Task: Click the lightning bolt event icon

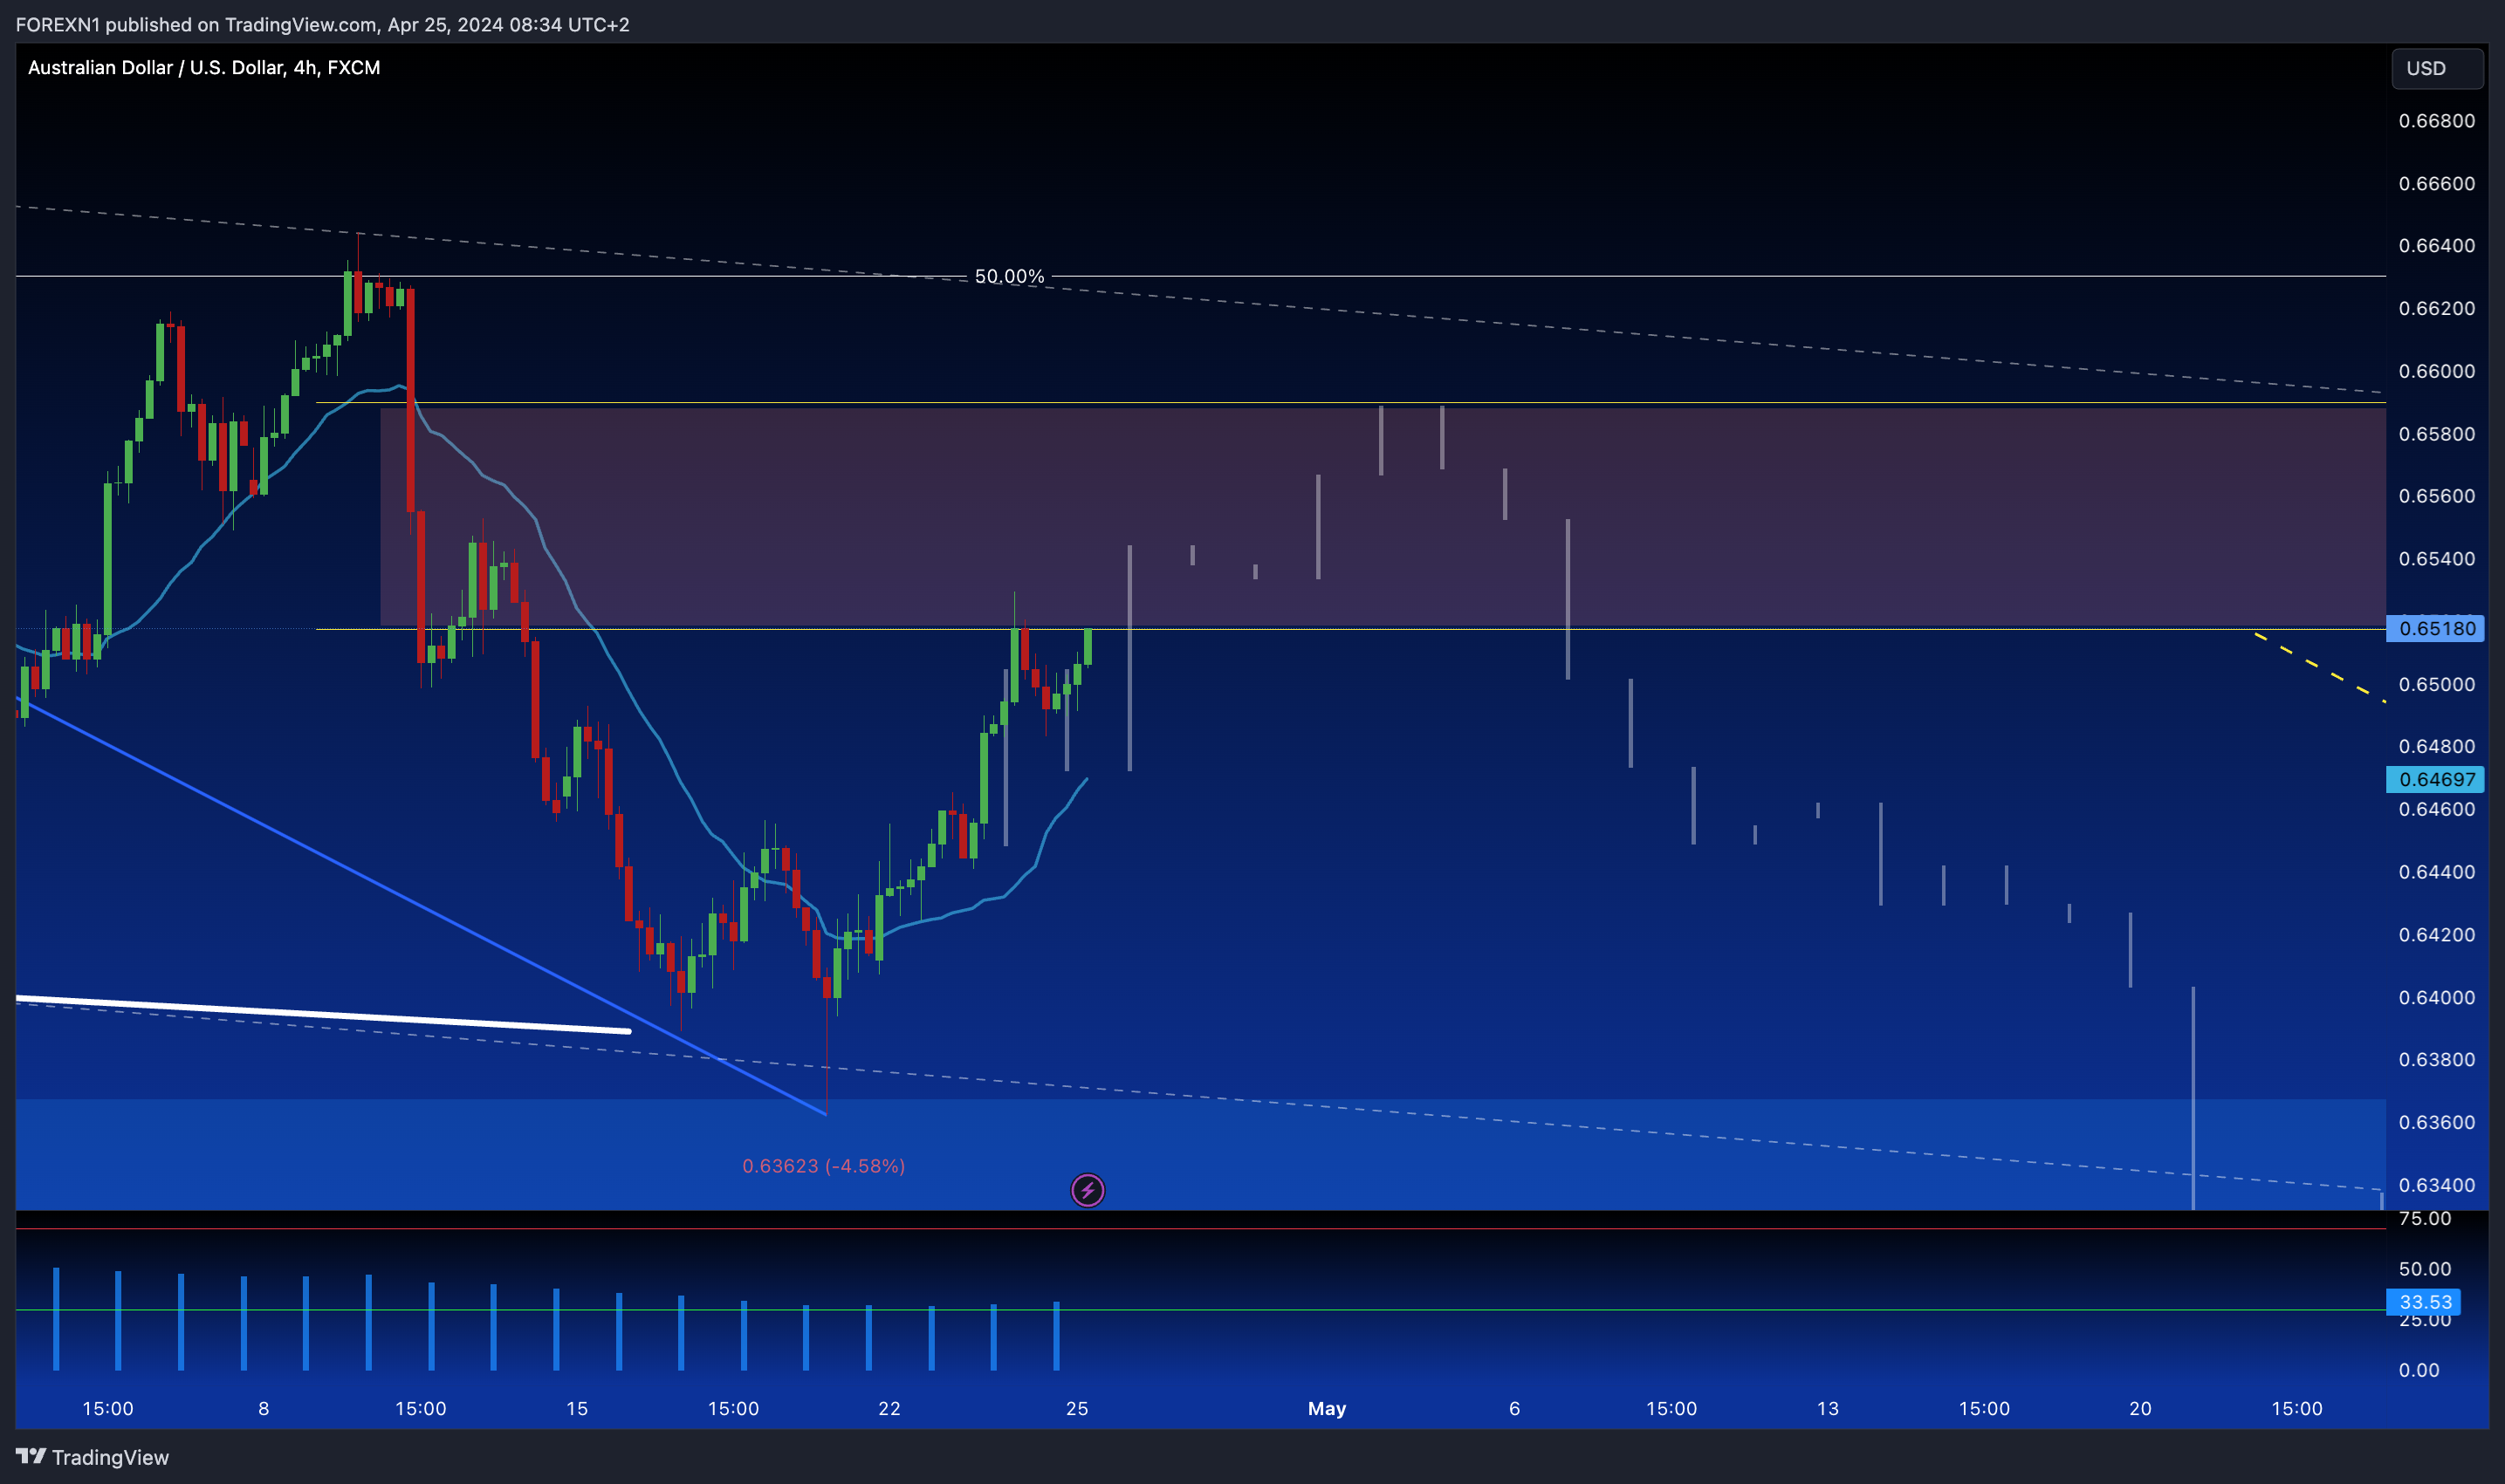Action: coord(1088,1190)
